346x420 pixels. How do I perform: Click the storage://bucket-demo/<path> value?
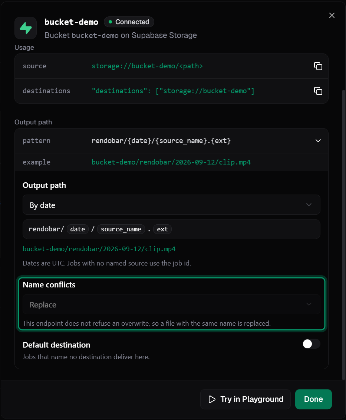(x=147, y=66)
